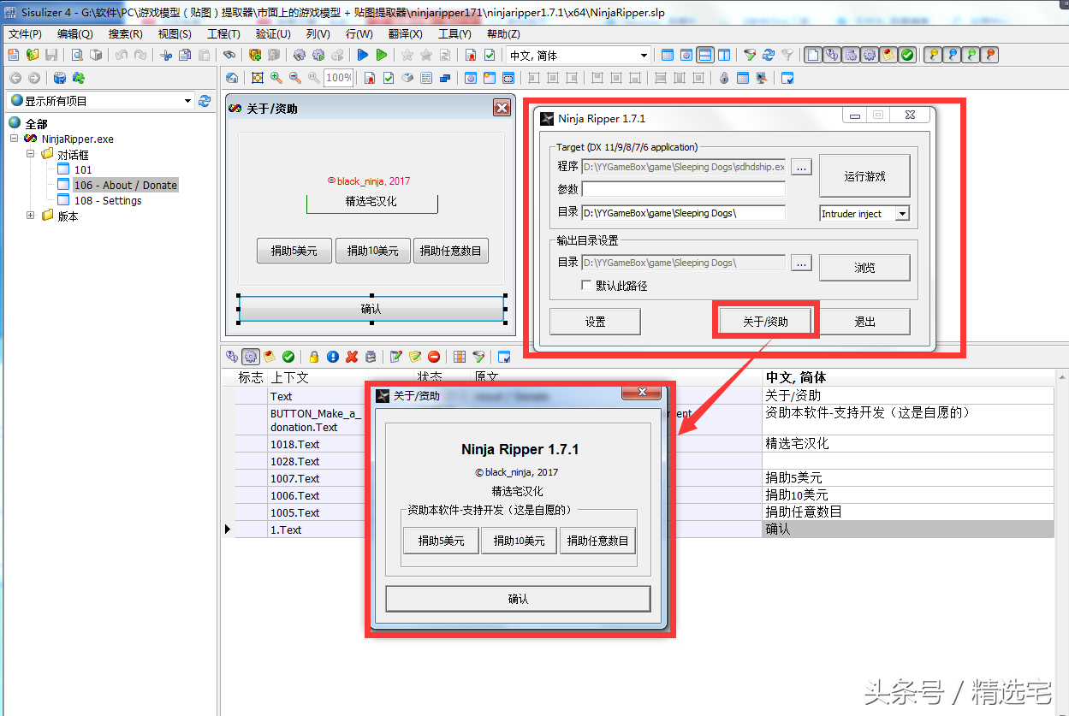Click the 退出 button in Ninja Ripper

(x=864, y=322)
